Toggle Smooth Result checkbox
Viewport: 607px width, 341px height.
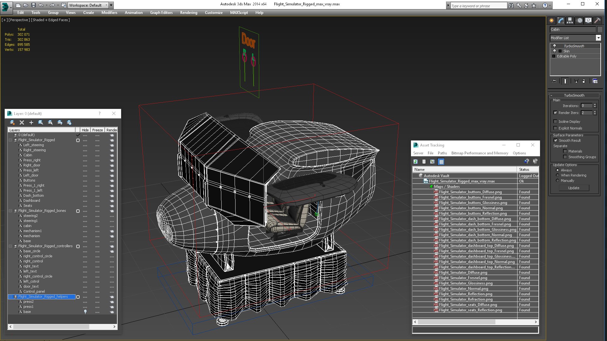(555, 141)
